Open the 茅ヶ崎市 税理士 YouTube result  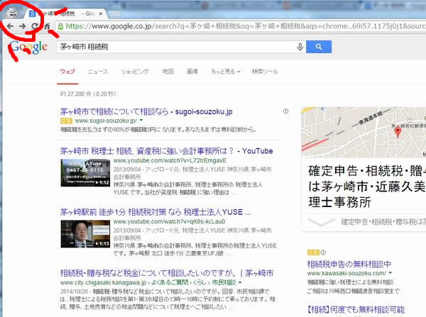[166, 151]
